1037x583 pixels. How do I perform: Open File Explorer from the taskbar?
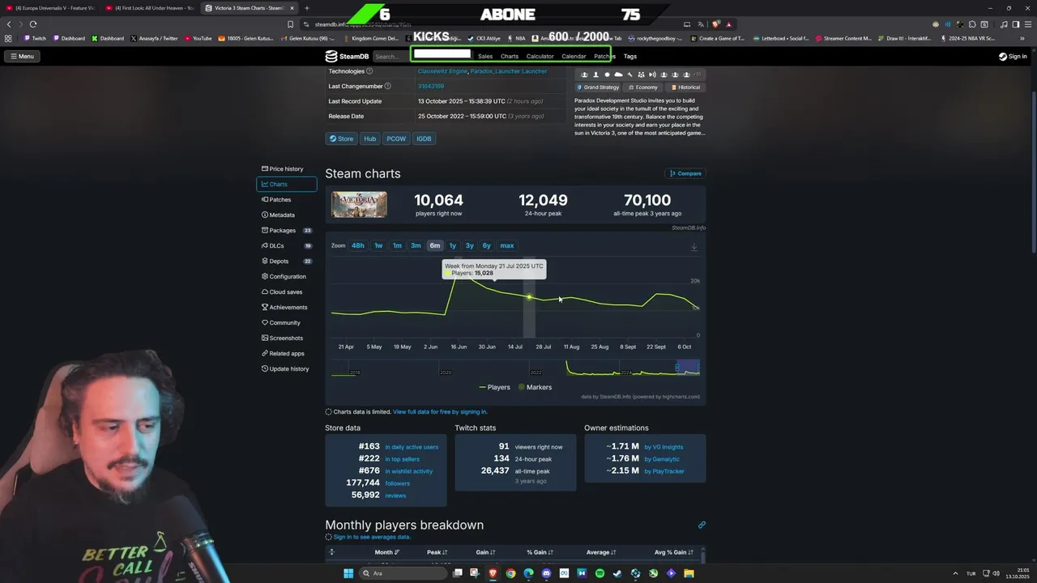coord(689,573)
